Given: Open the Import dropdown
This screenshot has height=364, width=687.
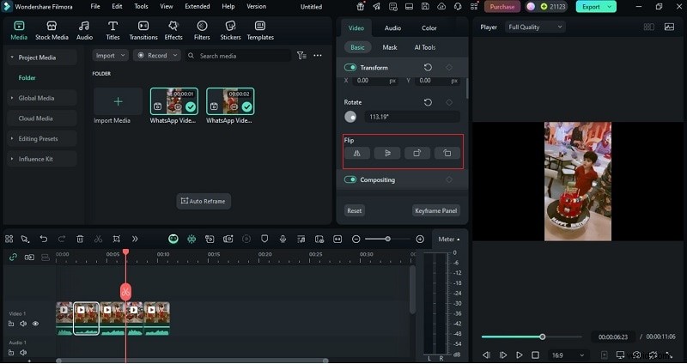Looking at the screenshot, I should click(110, 55).
